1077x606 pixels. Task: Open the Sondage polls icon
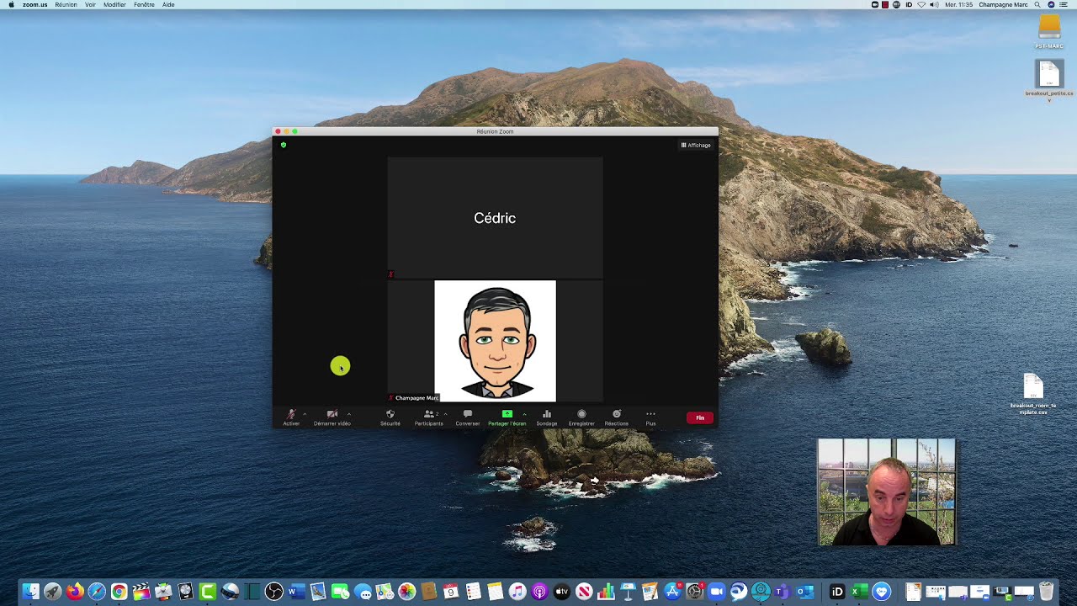[547, 417]
